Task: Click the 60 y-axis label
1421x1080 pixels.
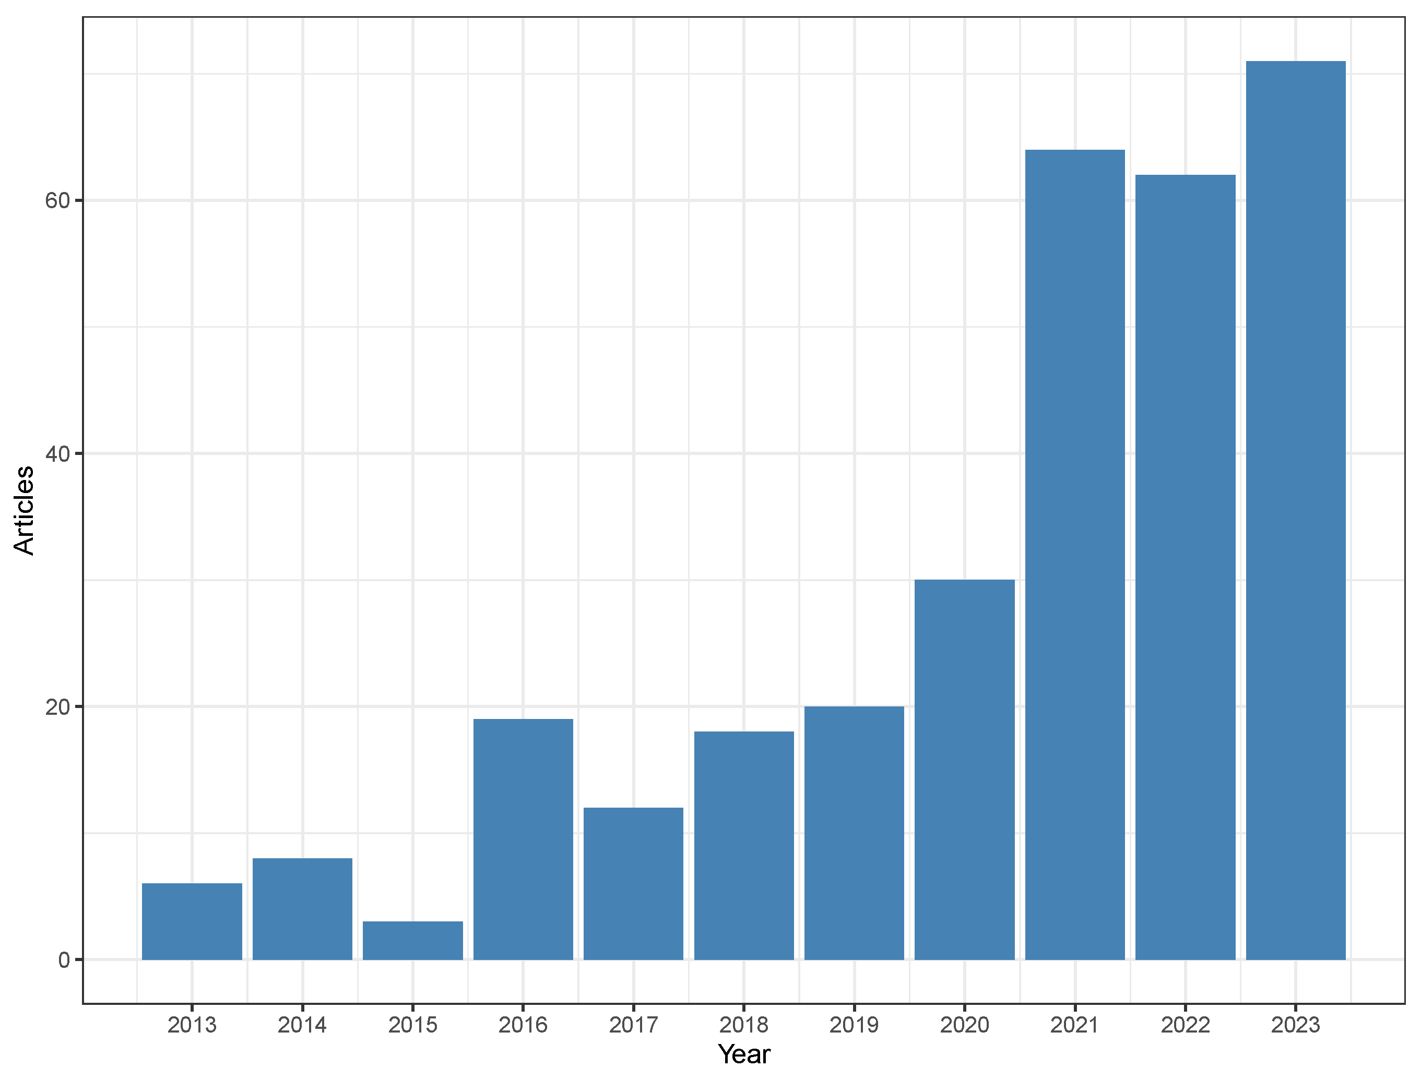Action: pyautogui.click(x=56, y=200)
